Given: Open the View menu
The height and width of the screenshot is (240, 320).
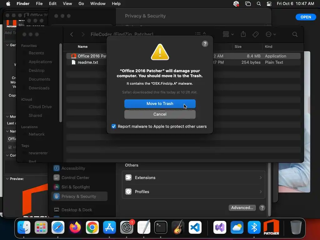Looking at the screenshot, I should point(67,4).
